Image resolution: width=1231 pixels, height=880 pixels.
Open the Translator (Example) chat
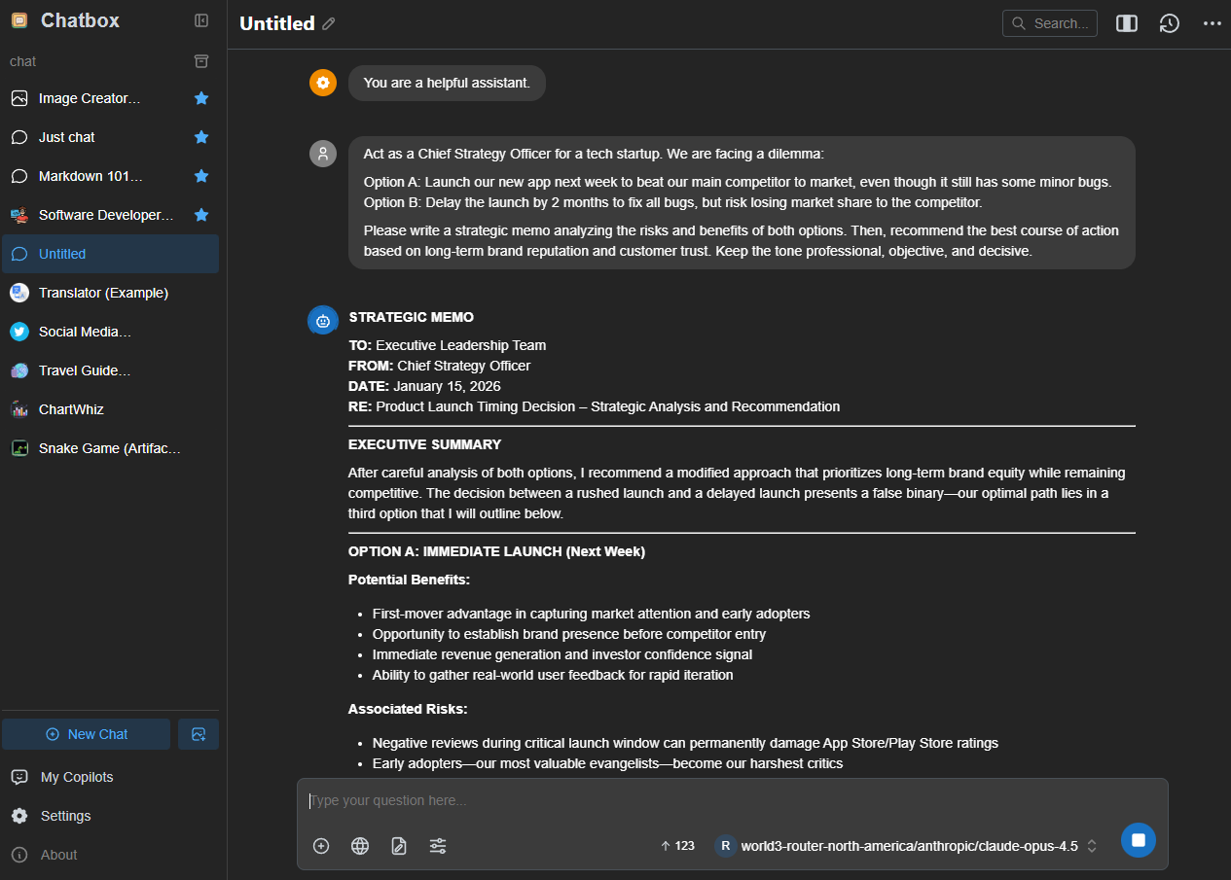(x=103, y=293)
